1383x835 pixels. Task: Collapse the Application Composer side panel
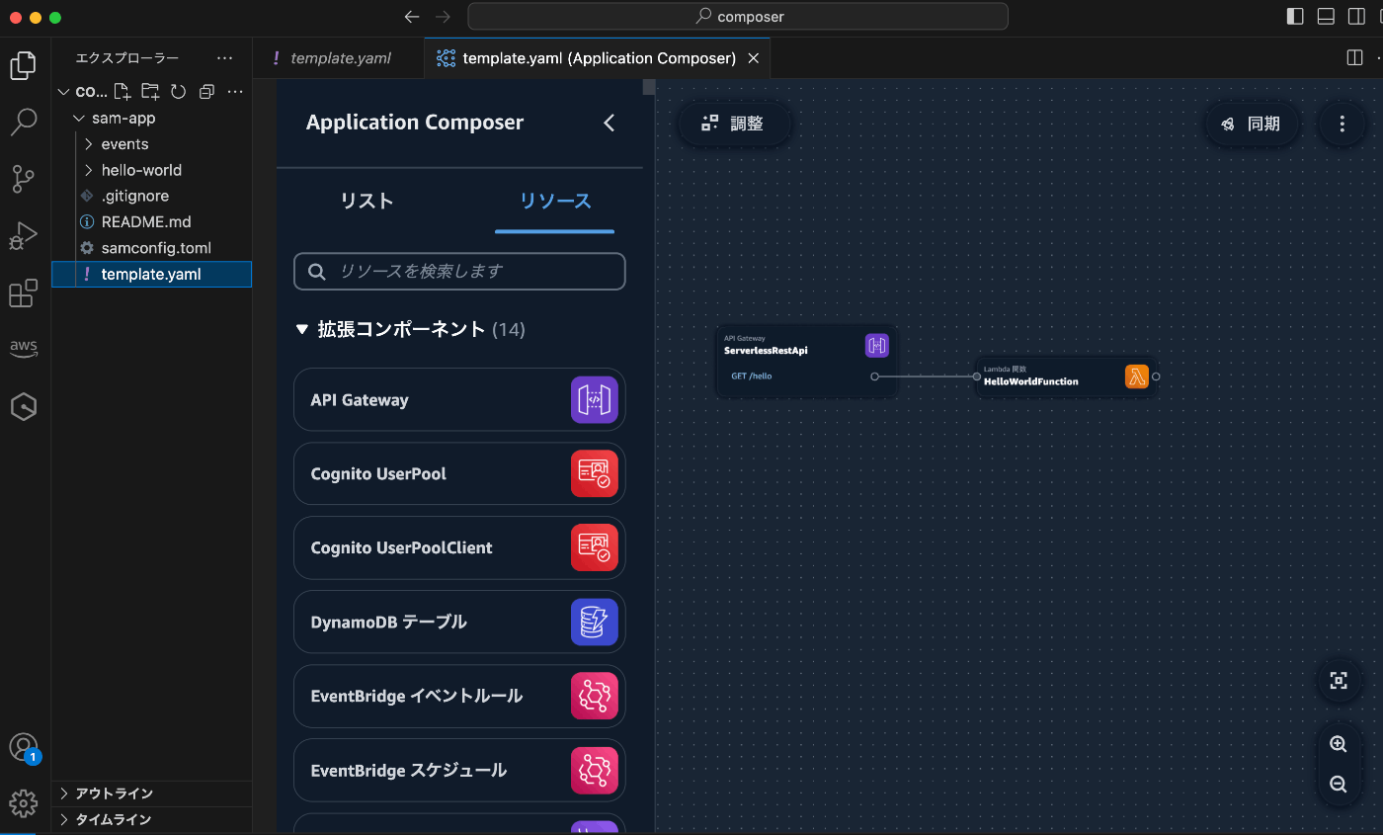(609, 123)
